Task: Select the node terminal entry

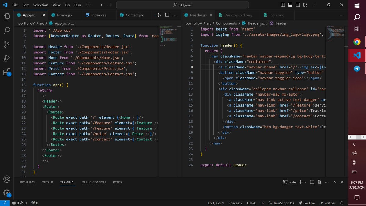Action: 289,182
